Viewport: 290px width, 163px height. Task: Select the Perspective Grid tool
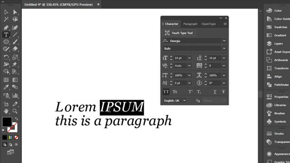click(15, 72)
